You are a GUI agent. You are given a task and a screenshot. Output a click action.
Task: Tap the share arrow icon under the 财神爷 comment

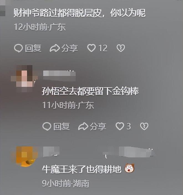55,48
